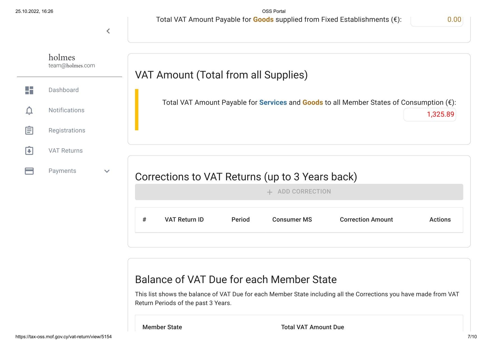The height and width of the screenshot is (348, 492).
Task: Open VAT Returns from the sidebar
Action: pyautogui.click(x=65, y=151)
